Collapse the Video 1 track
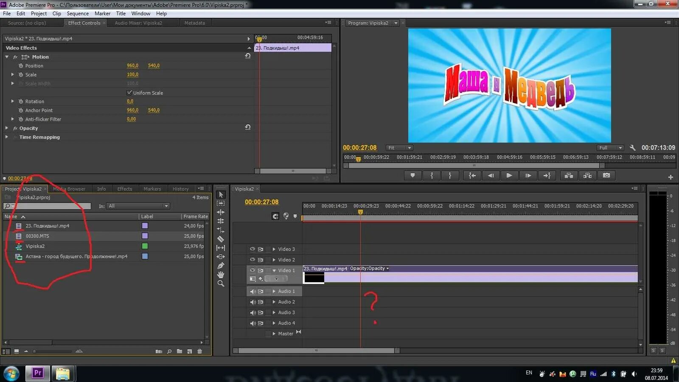 pyautogui.click(x=274, y=270)
